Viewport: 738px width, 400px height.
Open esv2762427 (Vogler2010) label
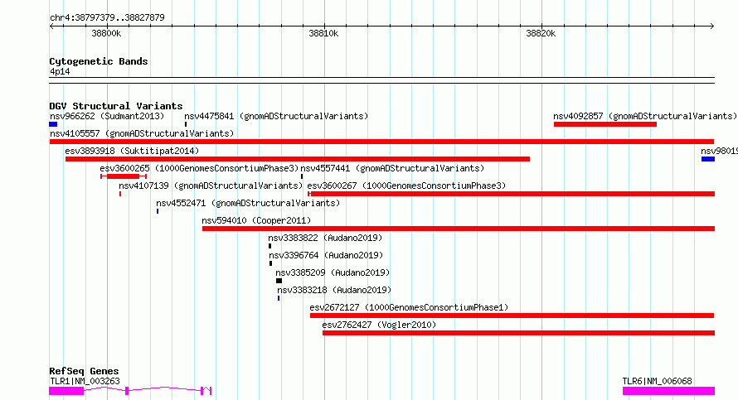(x=379, y=325)
